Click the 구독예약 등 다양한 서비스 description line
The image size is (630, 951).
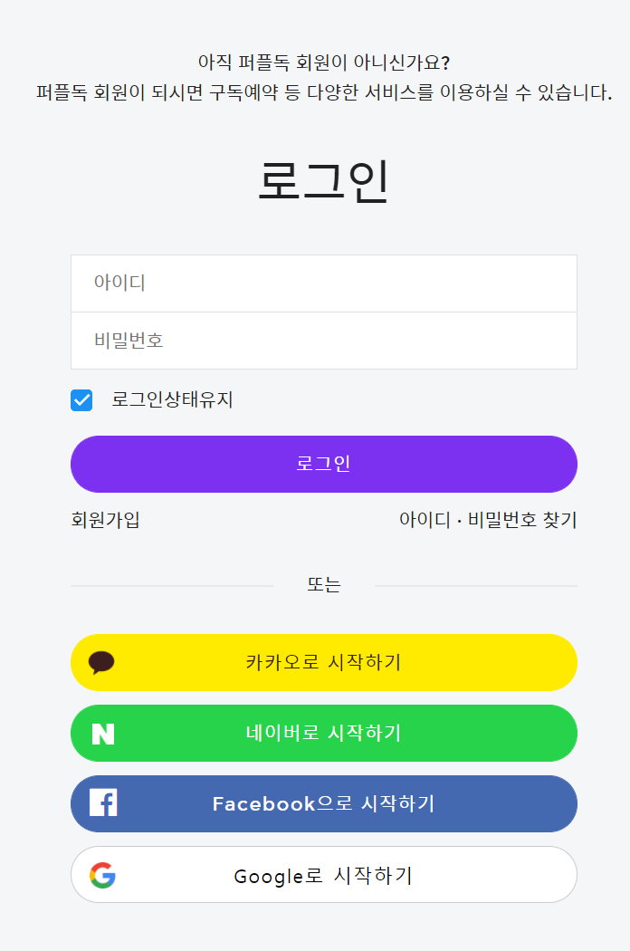tap(323, 92)
